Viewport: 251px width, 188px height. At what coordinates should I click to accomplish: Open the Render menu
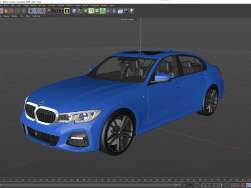coord(86,6)
